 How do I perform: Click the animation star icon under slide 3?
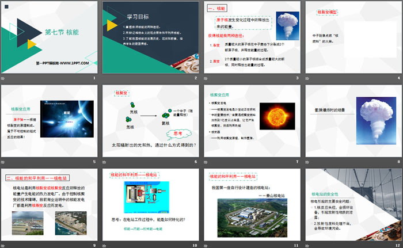coord(206,78)
